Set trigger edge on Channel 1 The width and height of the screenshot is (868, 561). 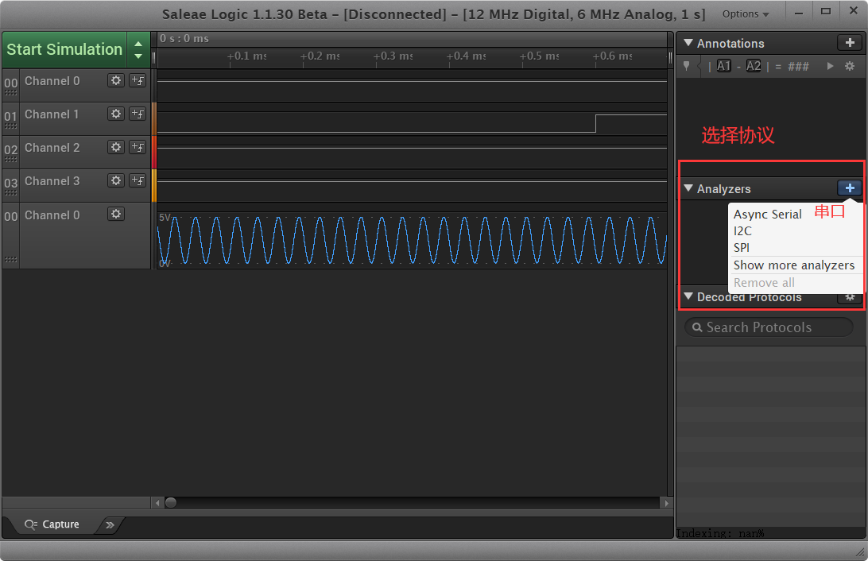pyautogui.click(x=138, y=114)
